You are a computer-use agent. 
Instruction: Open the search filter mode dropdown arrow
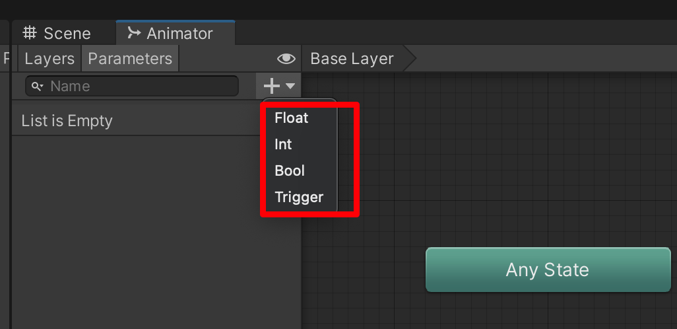42,88
